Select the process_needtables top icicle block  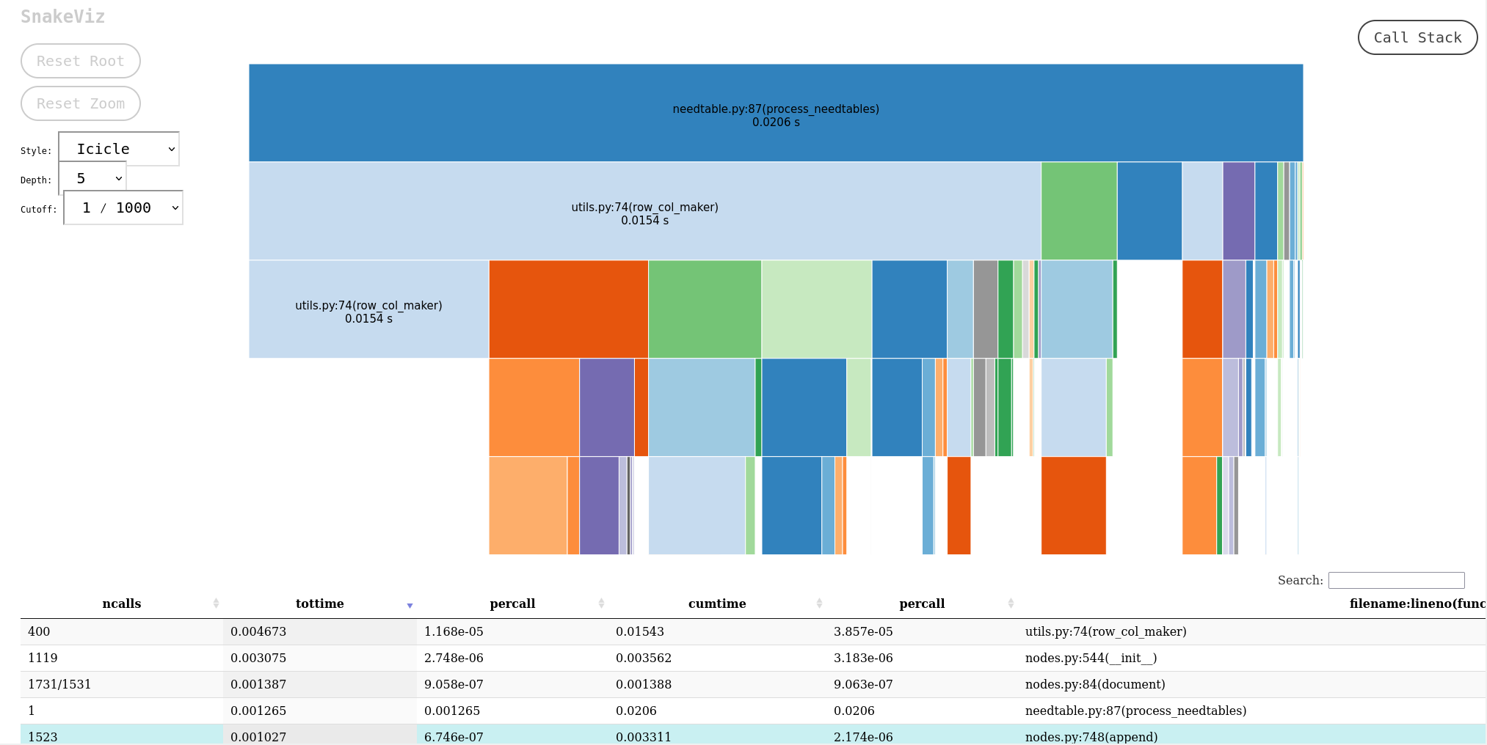pyautogui.click(x=775, y=113)
